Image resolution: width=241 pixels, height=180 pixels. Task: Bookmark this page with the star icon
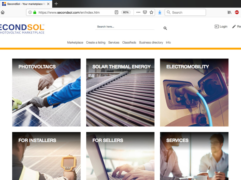pyautogui.click(x=151, y=12)
